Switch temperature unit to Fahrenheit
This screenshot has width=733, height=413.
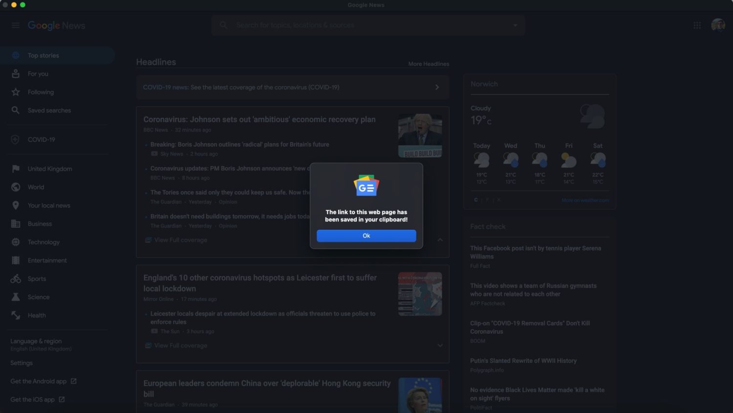[x=487, y=200]
